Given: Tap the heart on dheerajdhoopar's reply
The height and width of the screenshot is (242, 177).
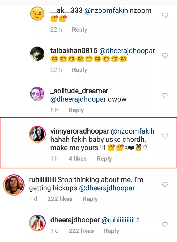Looking at the screenshot, I should tap(165, 225).
